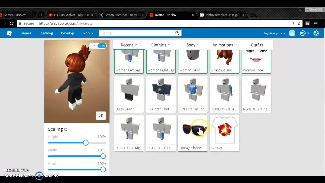325x183 pixels.
Task: Expand the Body dropdown tab
Action: pos(193,45)
